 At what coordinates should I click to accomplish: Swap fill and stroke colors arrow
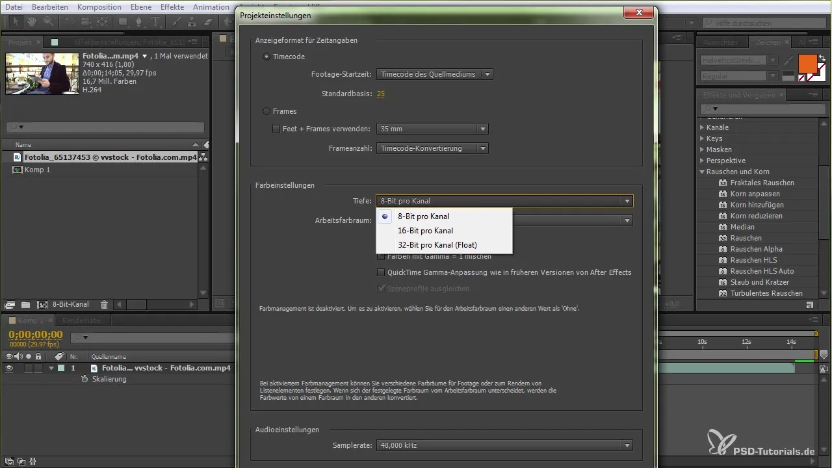tap(822, 58)
